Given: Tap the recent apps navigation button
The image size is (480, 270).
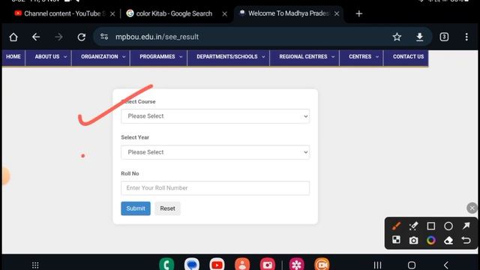Looking at the screenshot, I should tap(377, 265).
